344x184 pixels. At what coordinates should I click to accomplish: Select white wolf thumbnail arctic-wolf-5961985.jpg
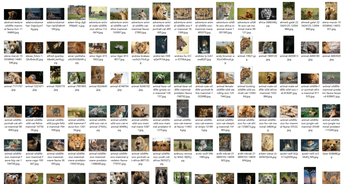[x=204, y=145]
